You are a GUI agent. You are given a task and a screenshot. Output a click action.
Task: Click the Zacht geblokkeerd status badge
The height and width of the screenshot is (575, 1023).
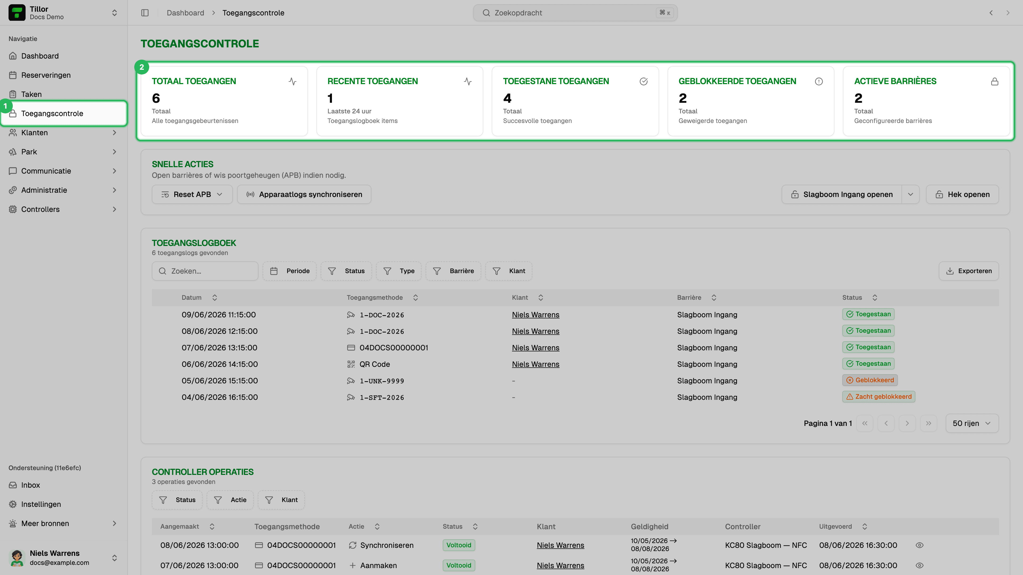[x=878, y=396]
